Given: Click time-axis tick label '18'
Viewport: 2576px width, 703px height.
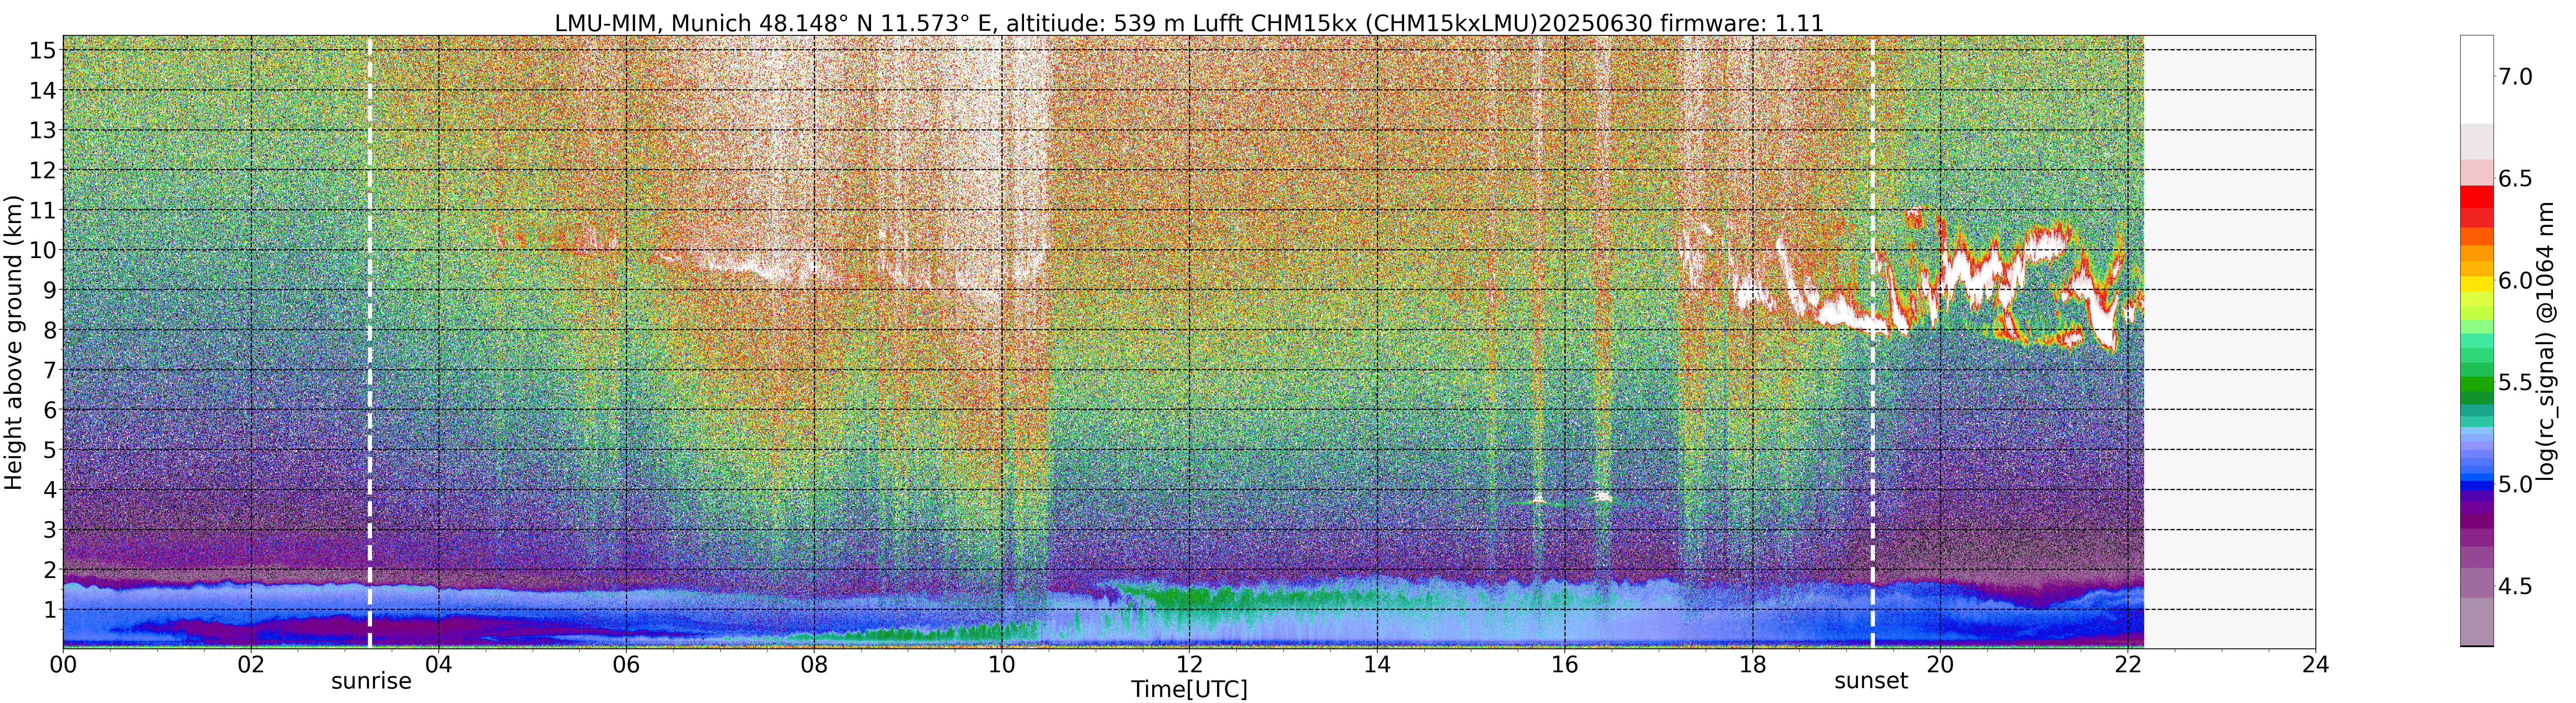Looking at the screenshot, I should click(1752, 665).
